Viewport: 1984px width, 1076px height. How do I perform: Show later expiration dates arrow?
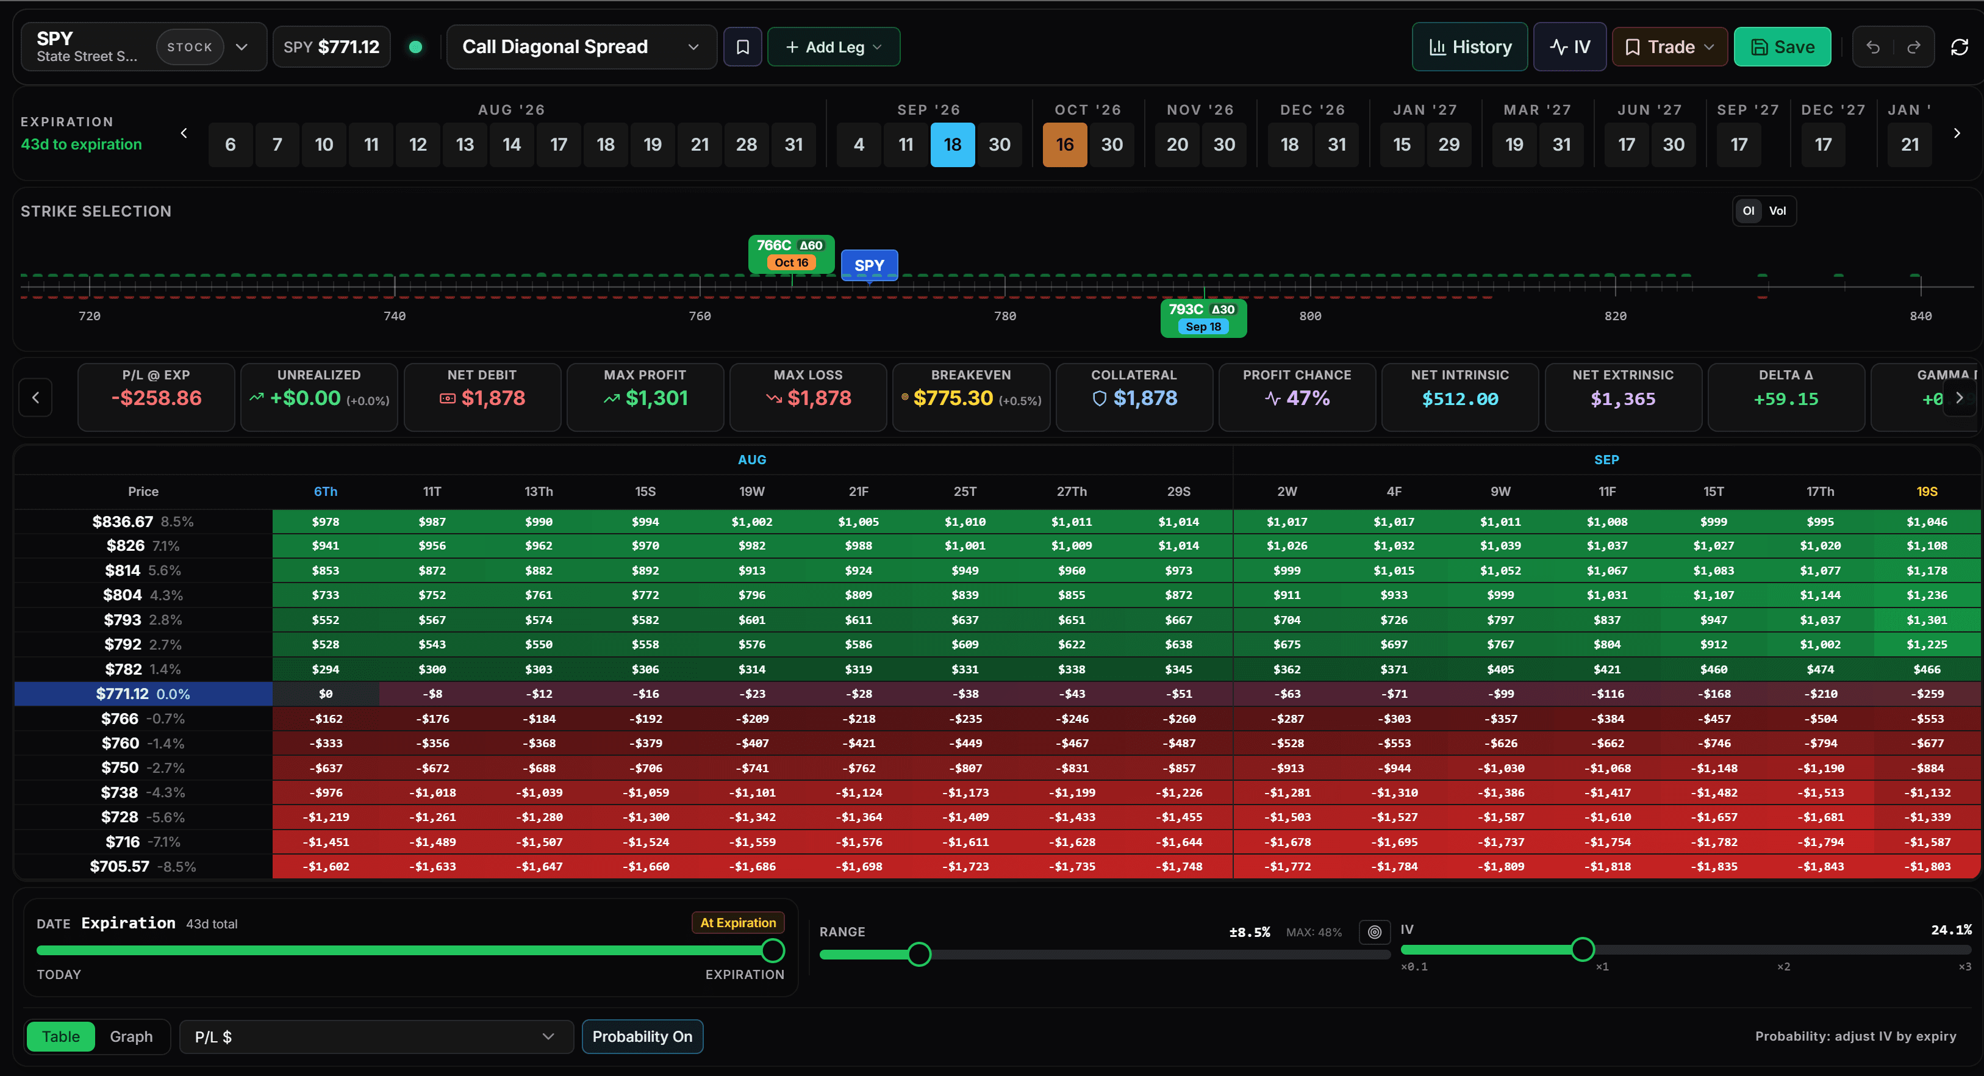tap(1957, 133)
